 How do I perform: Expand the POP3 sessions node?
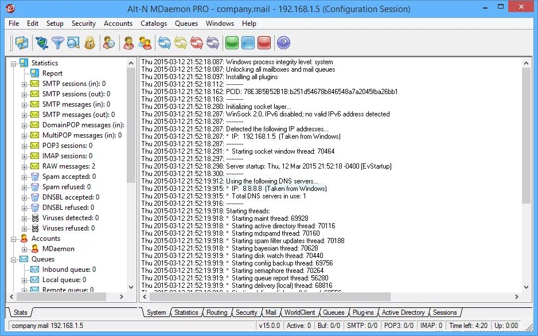24,146
